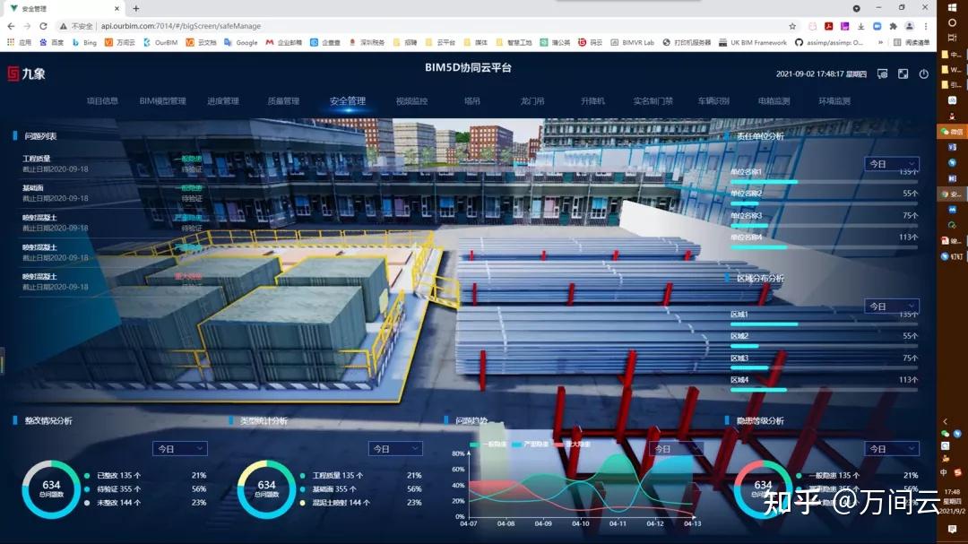968x544 pixels.
Task: Toggle 混凝土喷射 144 个 legend item
Action: click(335, 503)
